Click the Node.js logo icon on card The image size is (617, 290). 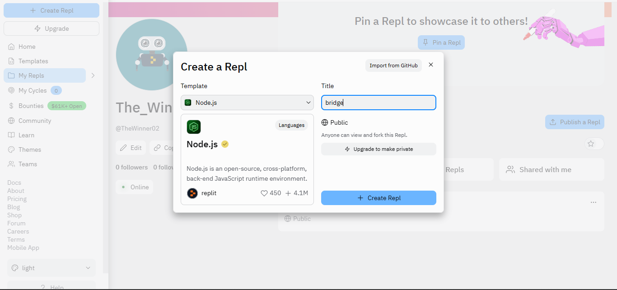coord(194,127)
